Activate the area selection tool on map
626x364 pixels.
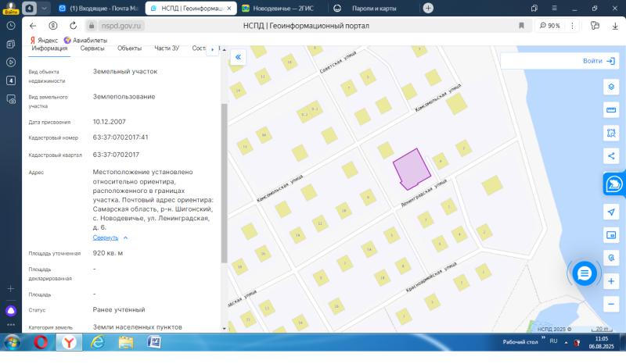click(x=611, y=133)
